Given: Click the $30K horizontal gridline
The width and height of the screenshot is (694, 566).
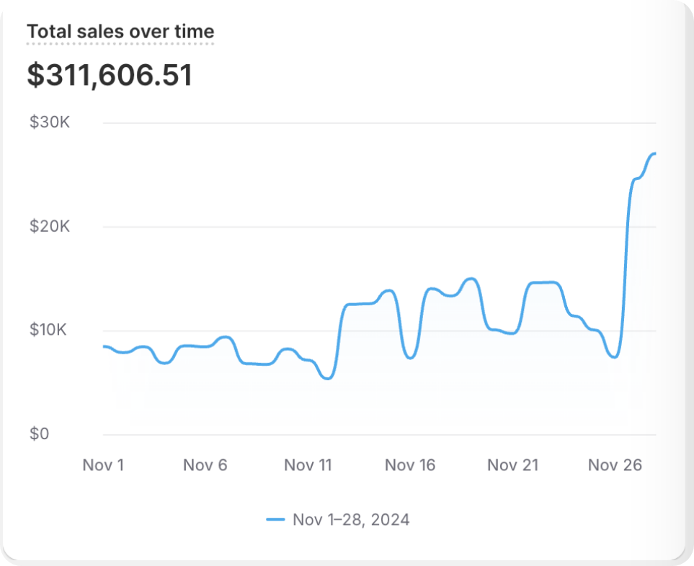Looking at the screenshot, I should click(360, 123).
